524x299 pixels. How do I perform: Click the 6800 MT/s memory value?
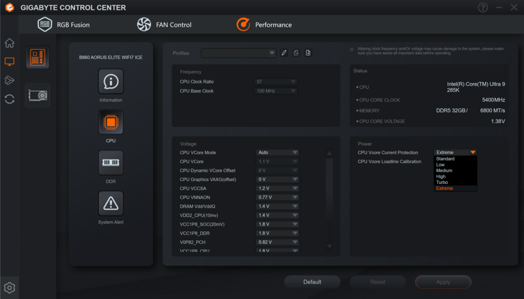493,111
